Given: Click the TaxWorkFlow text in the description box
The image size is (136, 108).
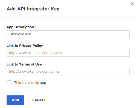Looking at the screenshot, I should point(20,34).
